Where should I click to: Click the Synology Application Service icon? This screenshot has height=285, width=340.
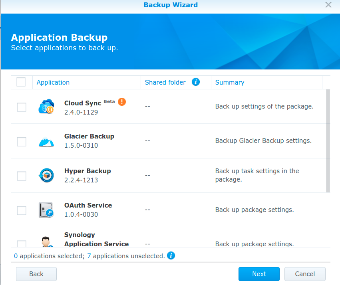[46, 241]
